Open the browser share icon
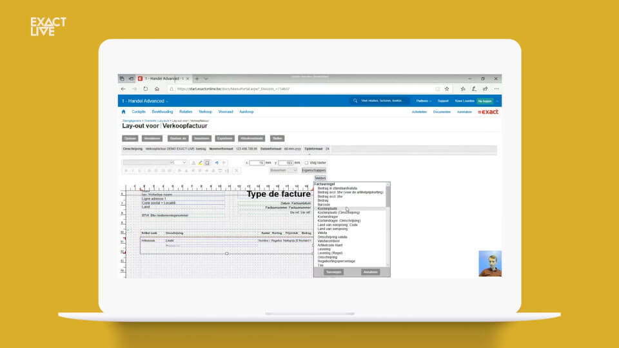Viewport: 619px width, 348px height. [485, 89]
